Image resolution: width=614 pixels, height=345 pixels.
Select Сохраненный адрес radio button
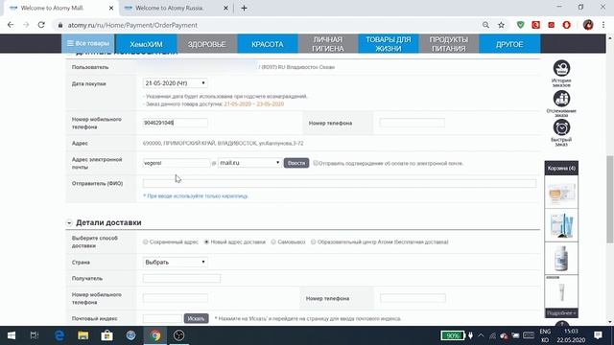145,242
